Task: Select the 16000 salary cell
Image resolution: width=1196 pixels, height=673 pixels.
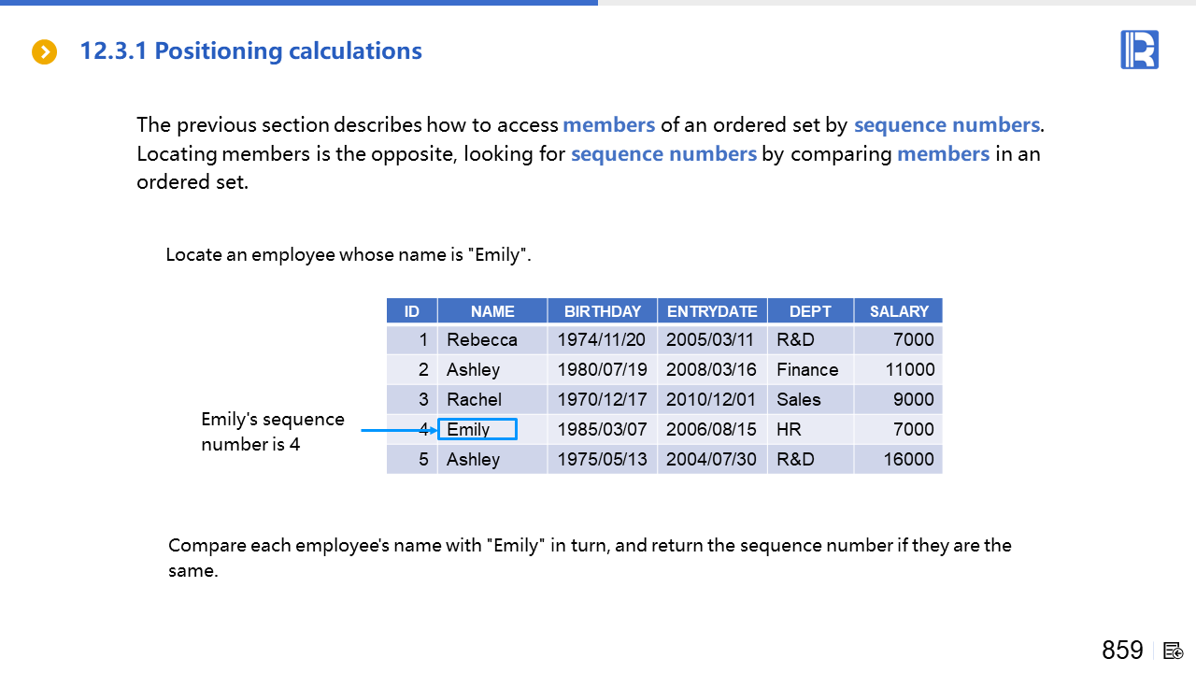Action: 908,460
